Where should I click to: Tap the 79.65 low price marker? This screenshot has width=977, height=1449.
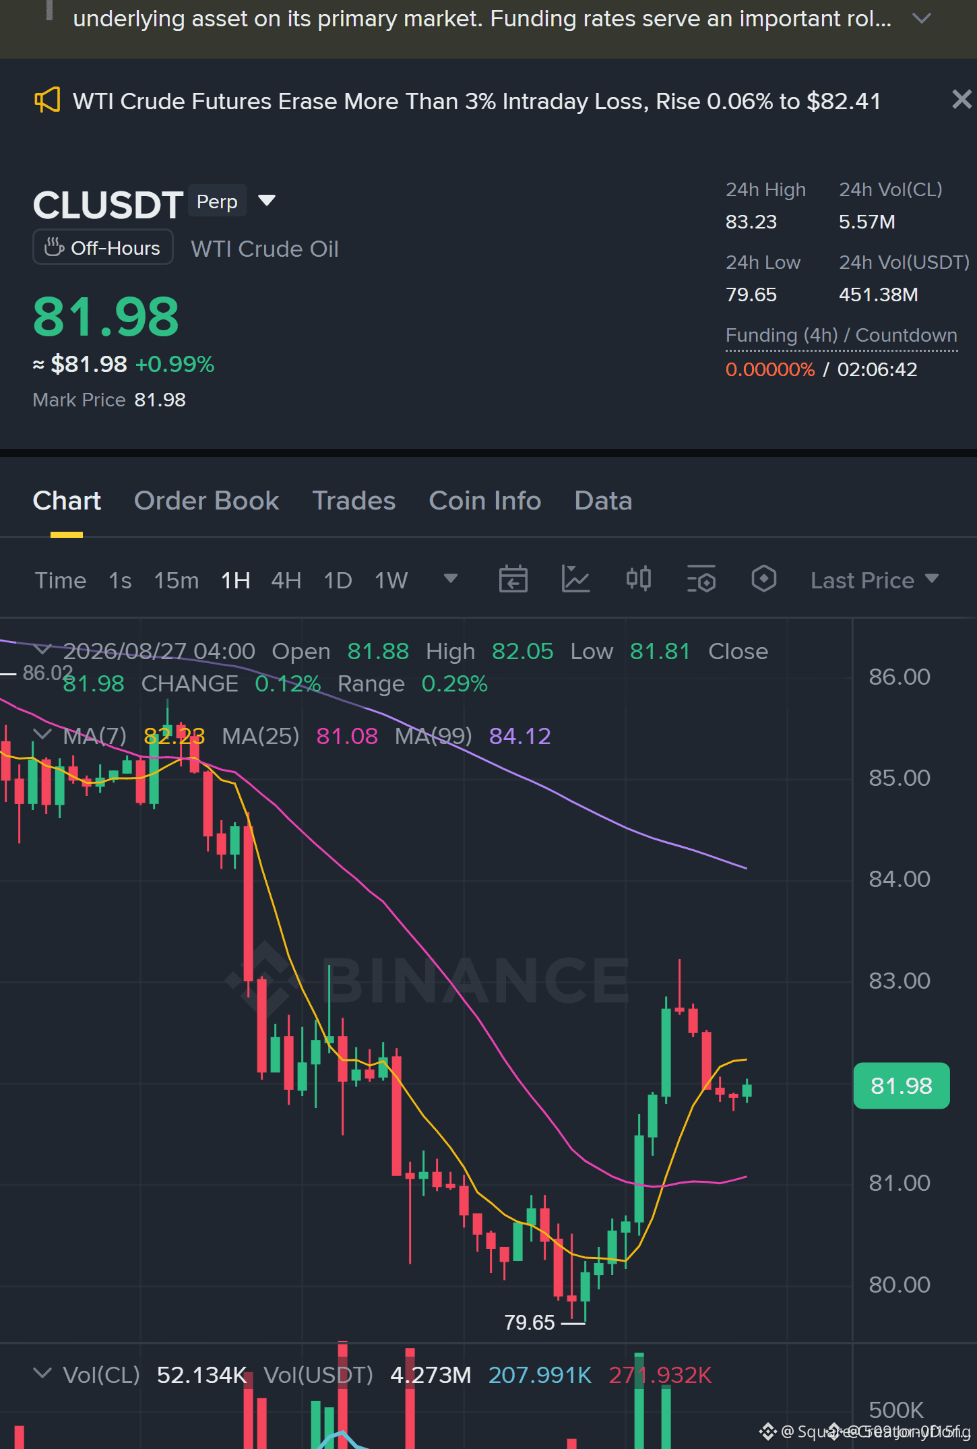click(x=530, y=1322)
